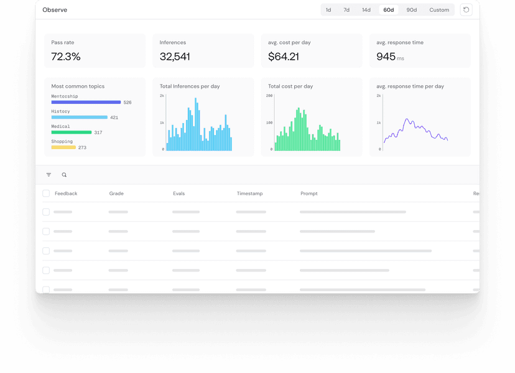Click the green Medical topic bar
The height and width of the screenshot is (373, 515).
coord(71,132)
